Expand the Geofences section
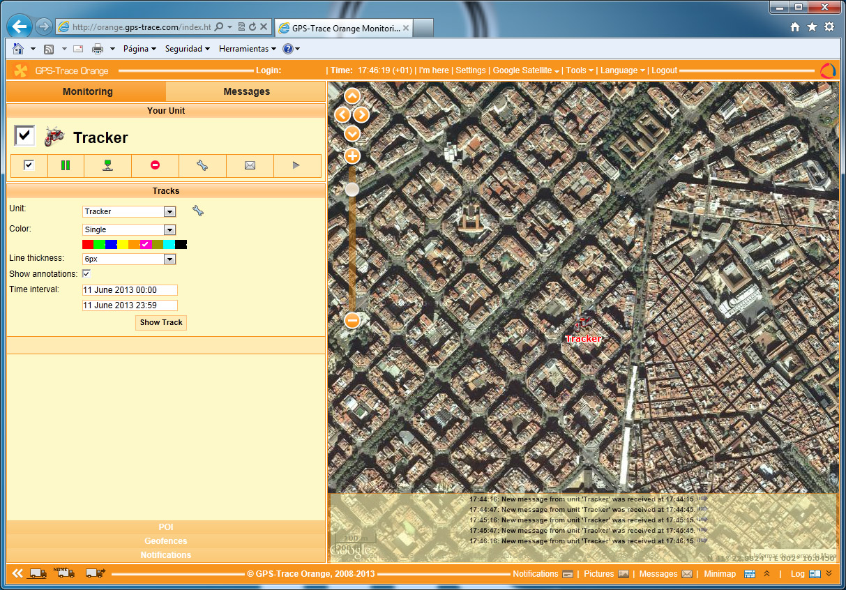 [166, 541]
